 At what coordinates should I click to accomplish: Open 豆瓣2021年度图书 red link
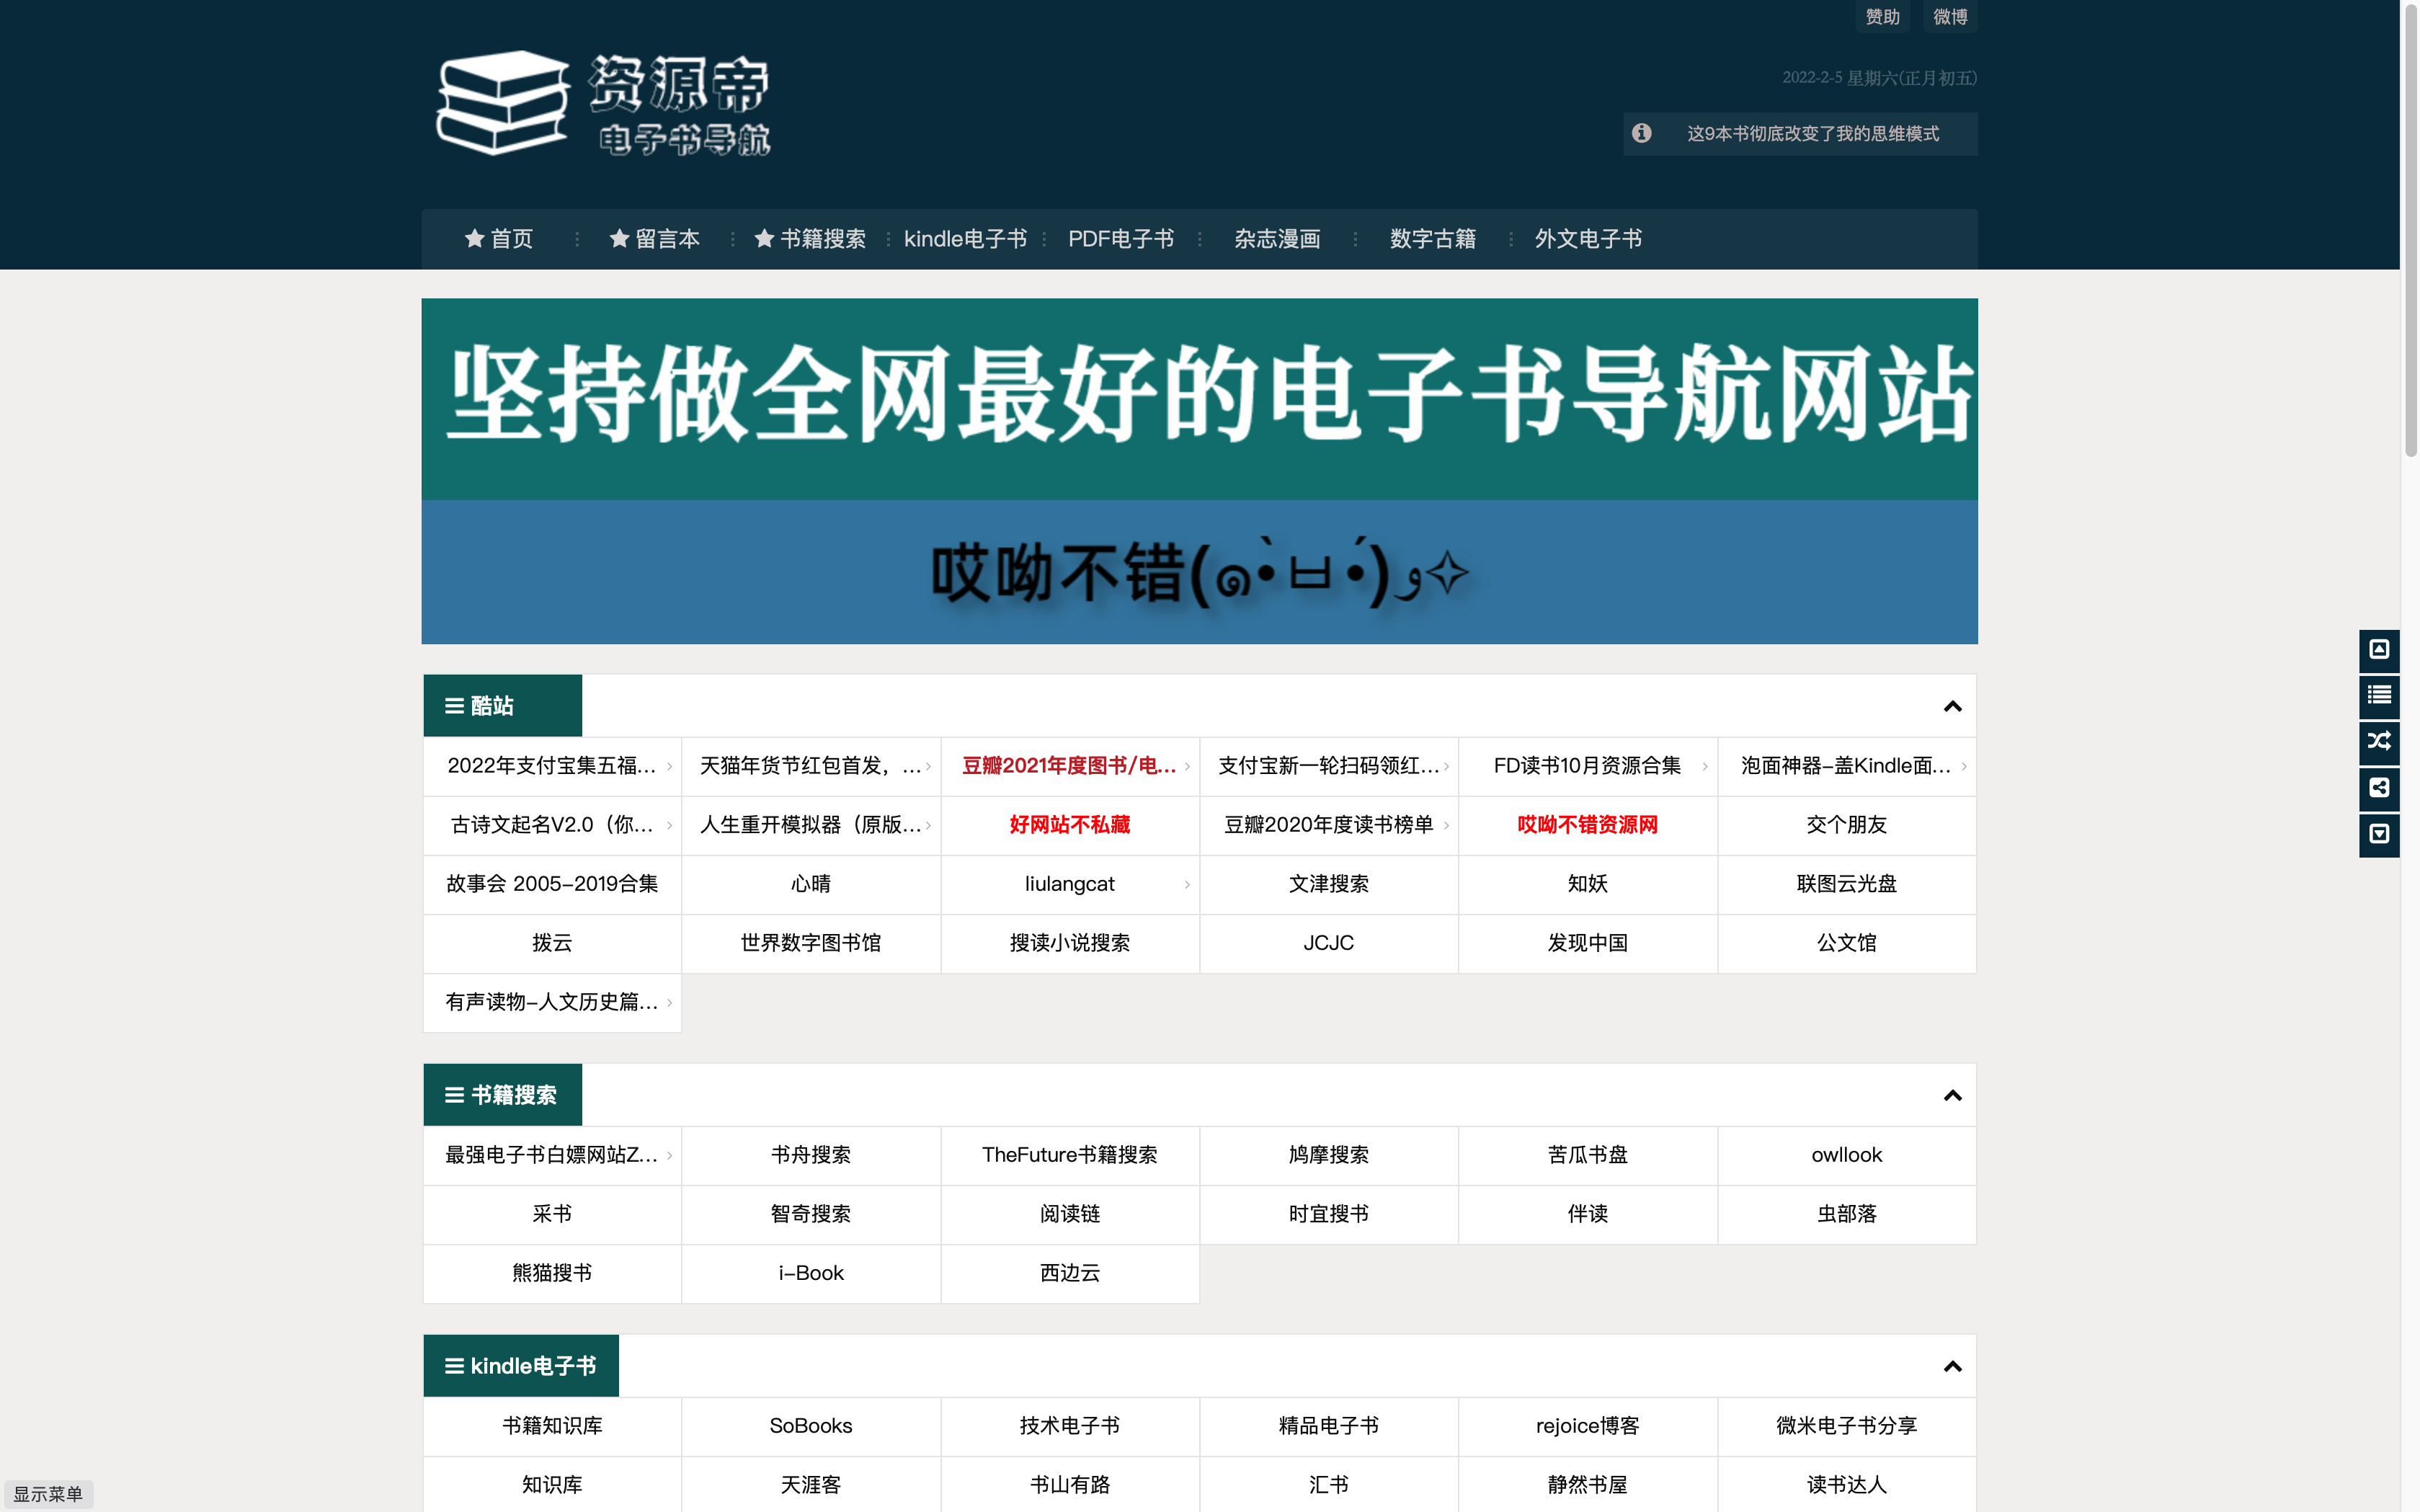click(1069, 766)
